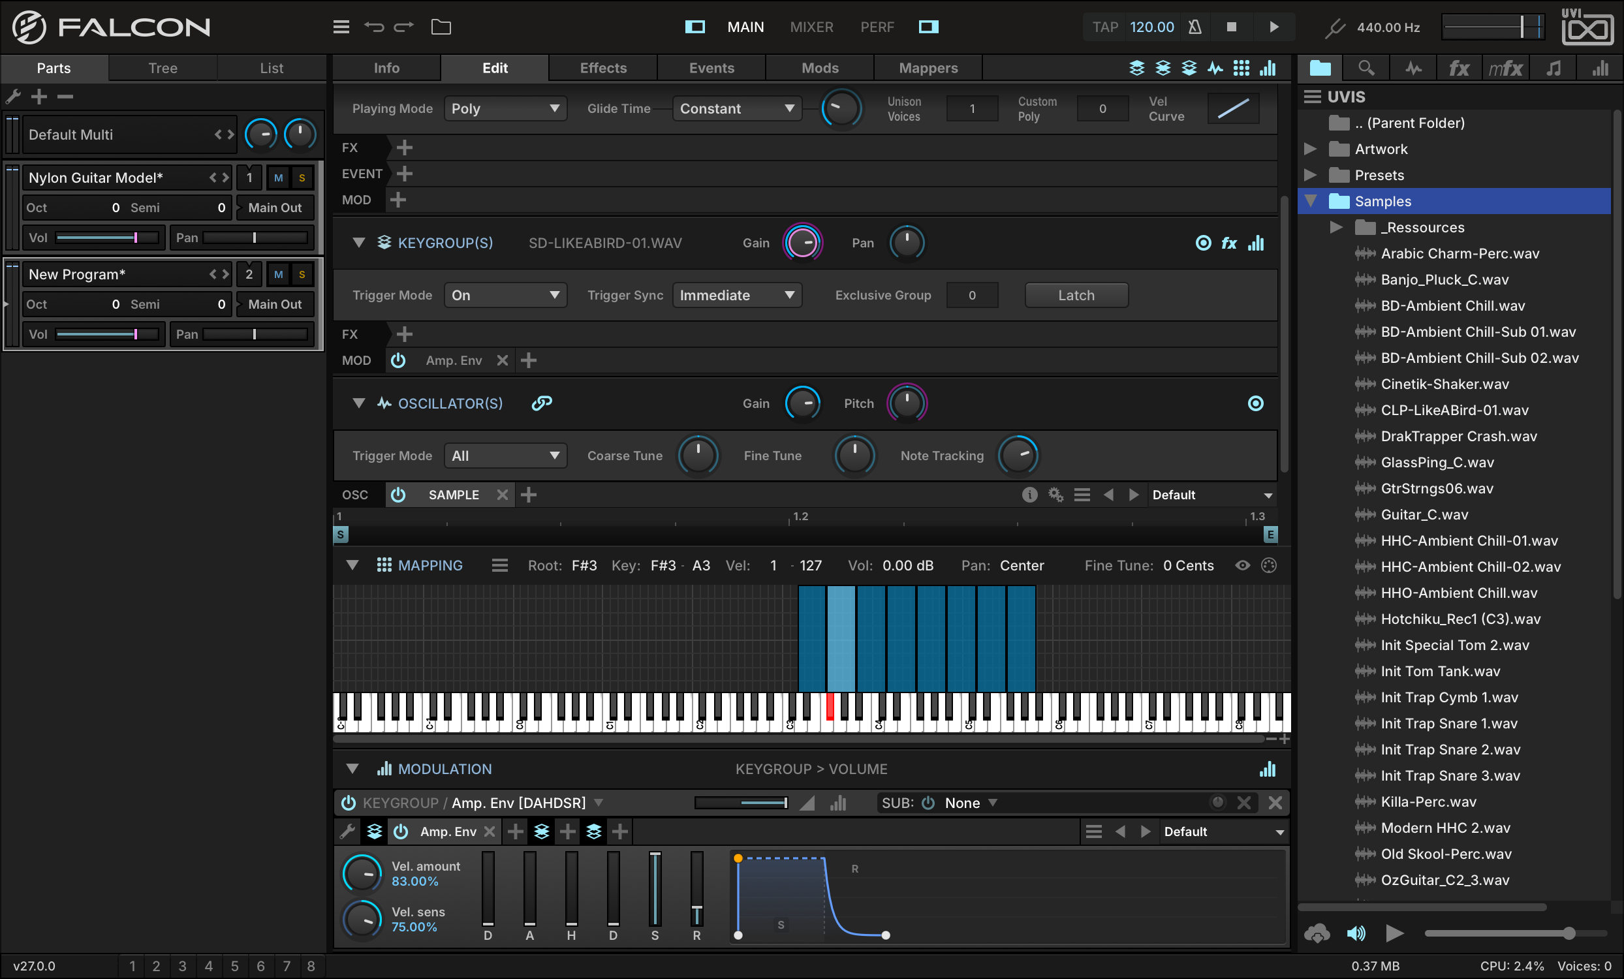Click the wrench icon in Parts panel

coord(13,97)
